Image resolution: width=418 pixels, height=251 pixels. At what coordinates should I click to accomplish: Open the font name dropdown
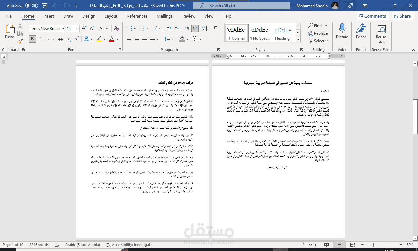point(63,28)
